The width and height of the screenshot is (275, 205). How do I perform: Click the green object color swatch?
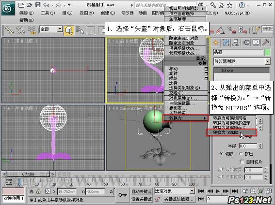click(267, 52)
